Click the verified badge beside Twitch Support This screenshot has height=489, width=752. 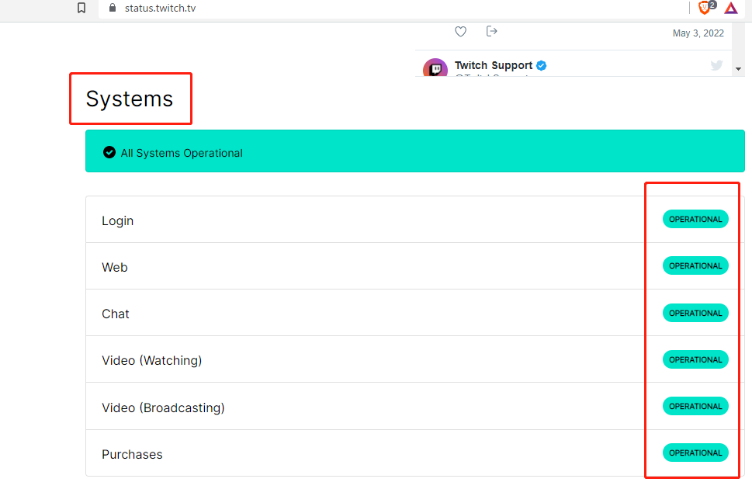pos(542,65)
